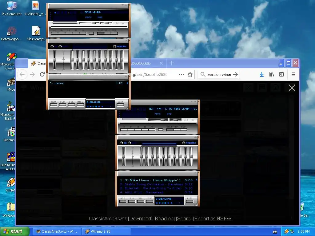Open the browser library icon
This screenshot has height=236, width=315.
pos(272,74)
